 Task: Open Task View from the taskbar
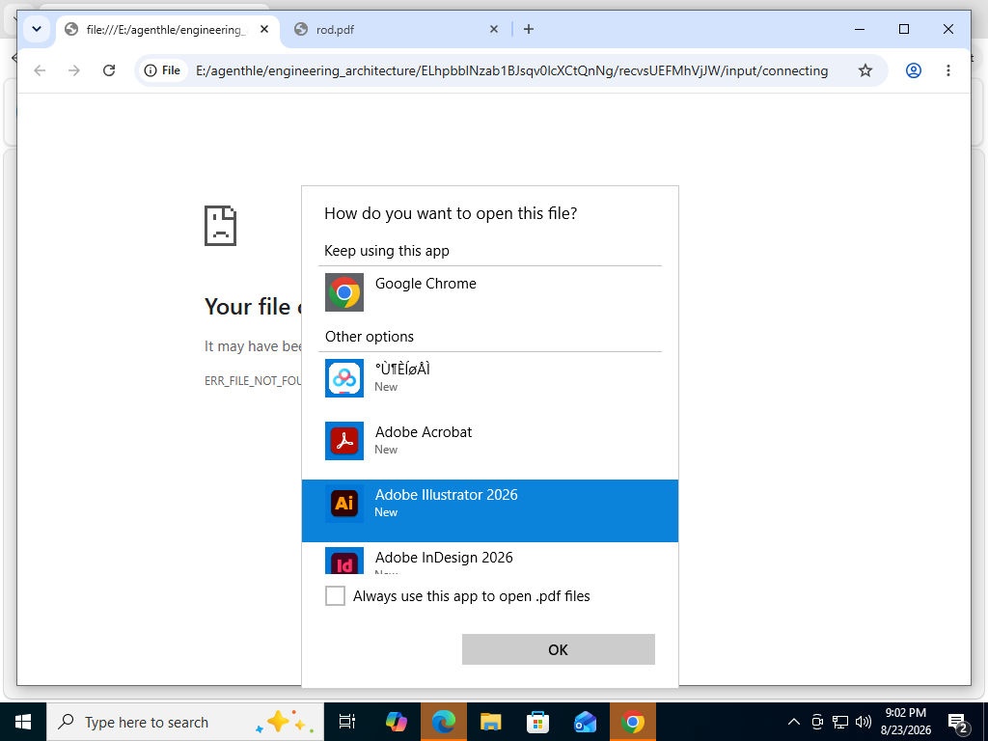(347, 722)
